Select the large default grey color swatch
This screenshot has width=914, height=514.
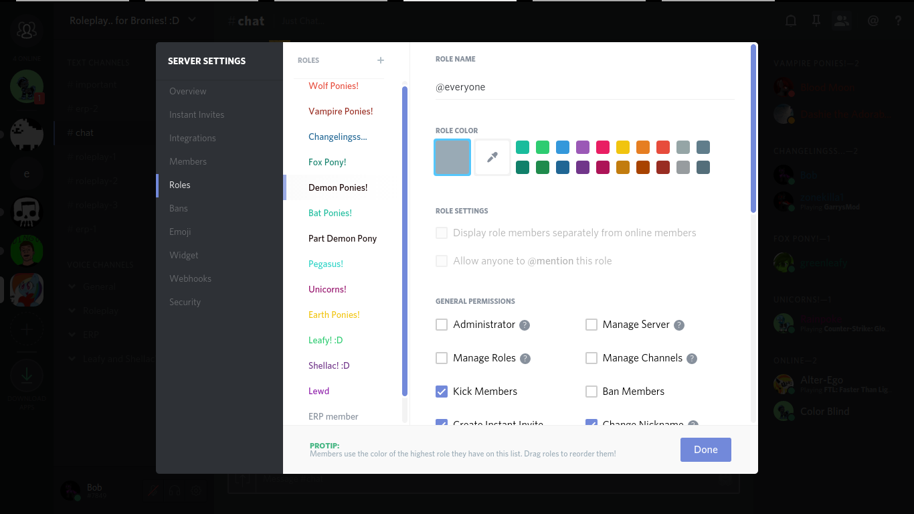click(452, 157)
